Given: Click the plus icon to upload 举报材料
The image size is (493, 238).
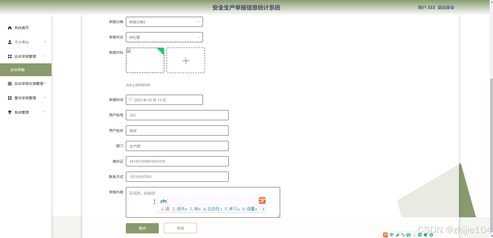Looking at the screenshot, I should coord(186,61).
